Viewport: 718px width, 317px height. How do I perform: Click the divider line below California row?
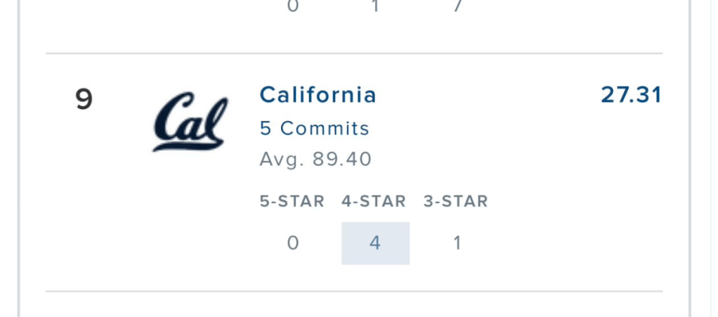pyautogui.click(x=354, y=291)
